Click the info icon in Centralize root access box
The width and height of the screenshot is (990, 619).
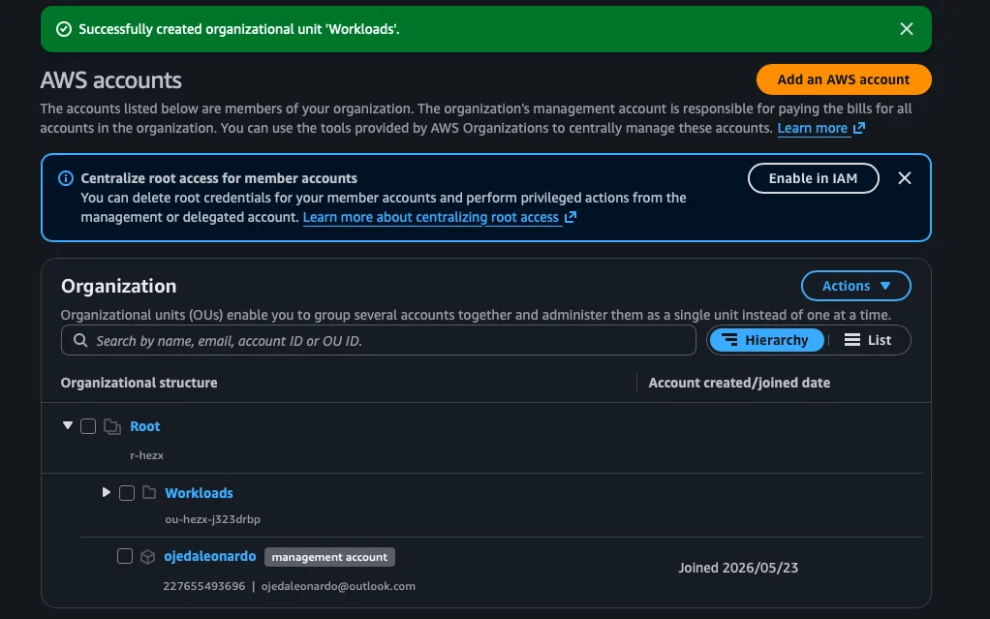coord(66,178)
